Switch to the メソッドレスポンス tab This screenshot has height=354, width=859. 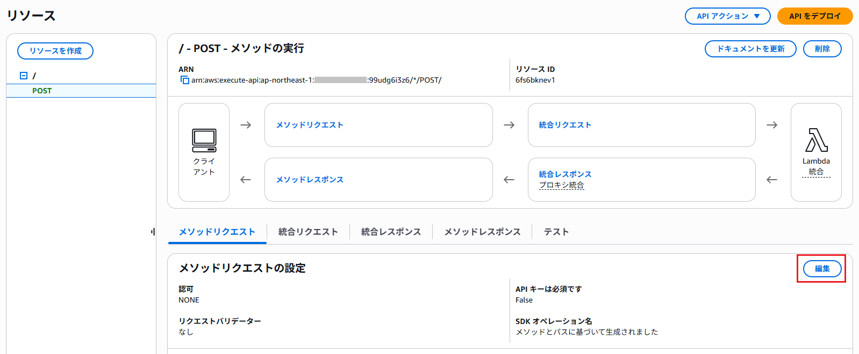(482, 232)
